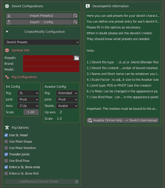Open the Kit Config Axis dropdown set to Z Up

point(28,106)
